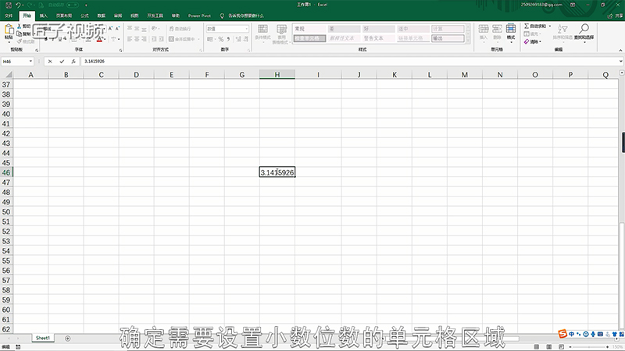Click the comma style icon
Viewport: 625px width, 351px height.
(x=228, y=39)
